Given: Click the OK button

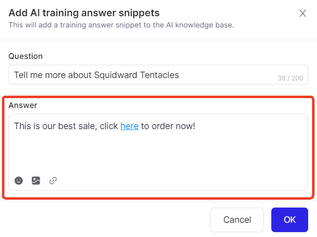Looking at the screenshot, I should (x=289, y=220).
